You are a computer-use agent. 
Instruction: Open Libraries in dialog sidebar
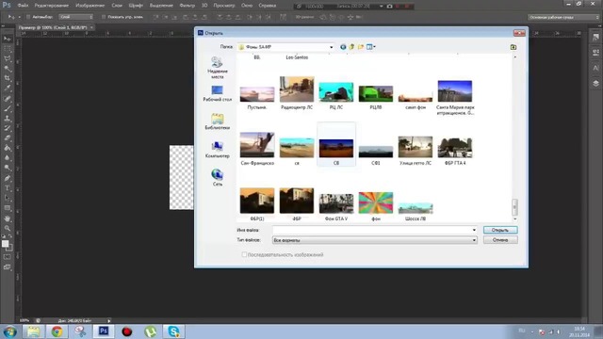pyautogui.click(x=218, y=121)
